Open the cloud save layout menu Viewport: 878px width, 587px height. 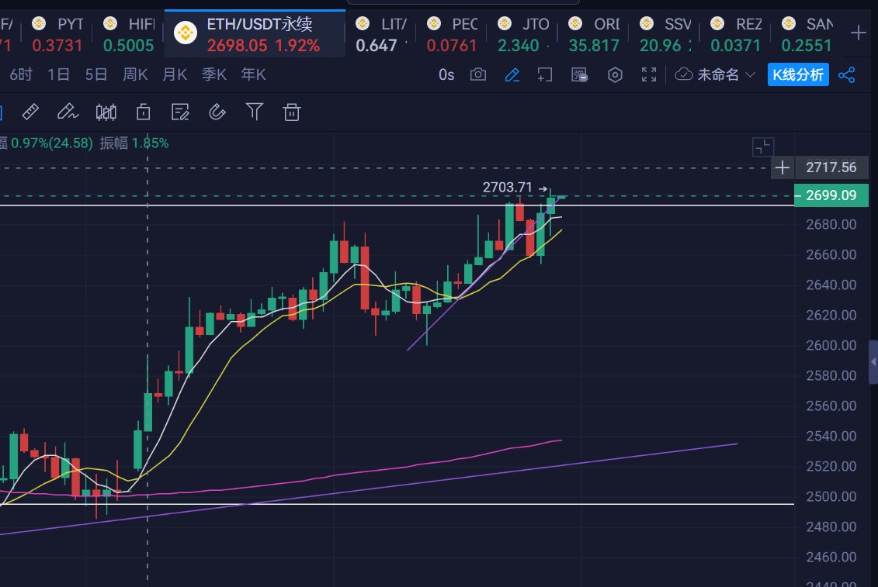(x=684, y=74)
